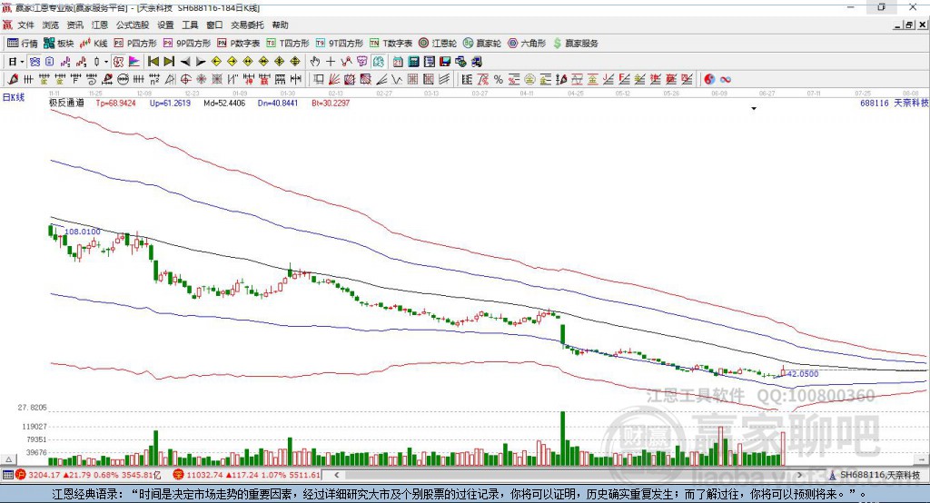Open the calculator icon
Screen dimensions: 930x503
coord(413,62)
